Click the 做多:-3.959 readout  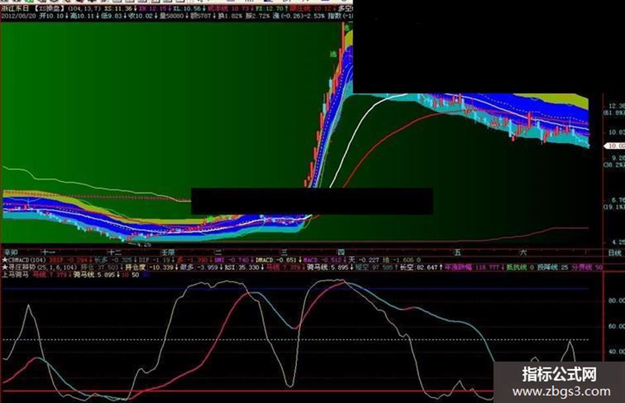point(199,267)
